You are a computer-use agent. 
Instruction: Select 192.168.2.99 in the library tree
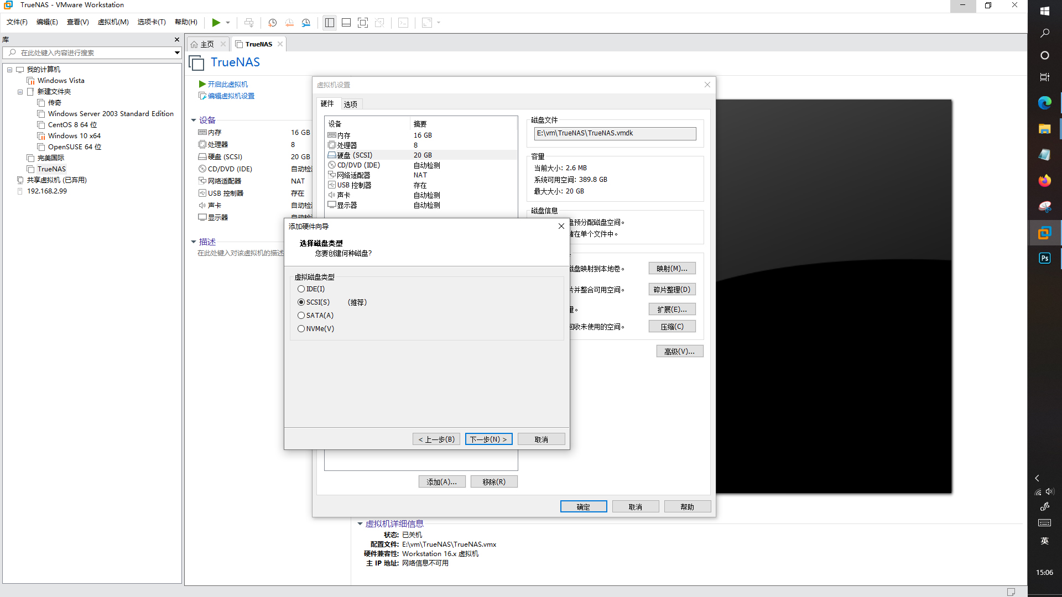(x=46, y=191)
